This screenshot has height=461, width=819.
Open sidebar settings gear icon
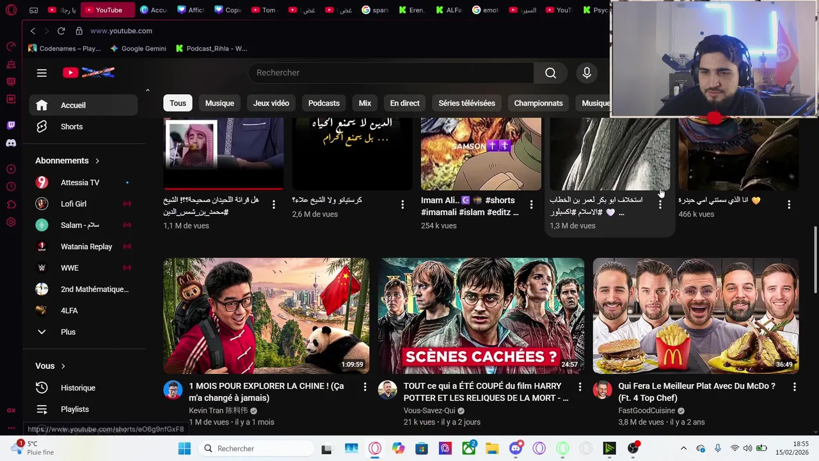tap(11, 222)
